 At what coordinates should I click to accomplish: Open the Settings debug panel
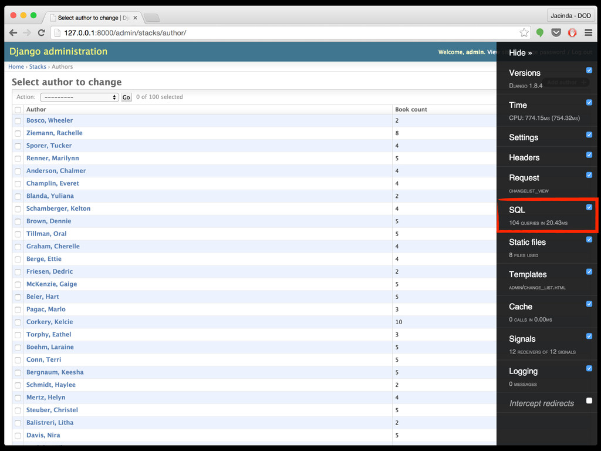pos(524,137)
